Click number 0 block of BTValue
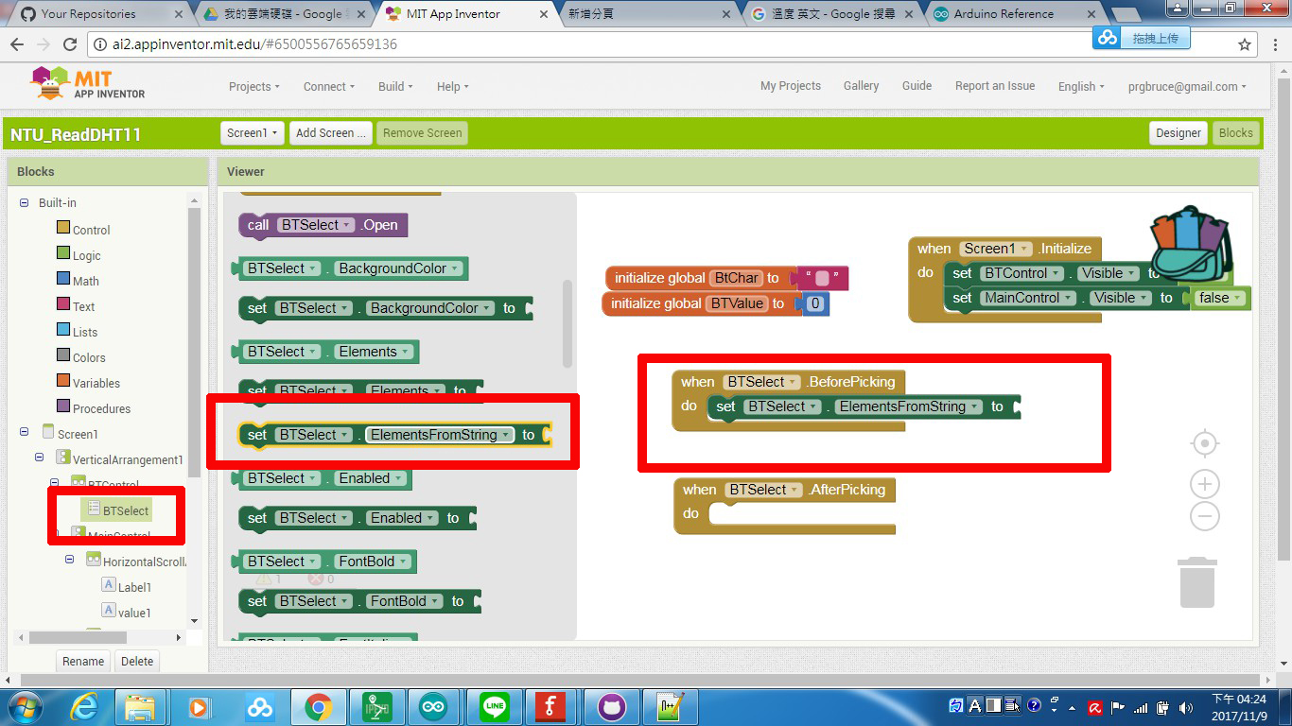This screenshot has height=726, width=1292. point(814,303)
